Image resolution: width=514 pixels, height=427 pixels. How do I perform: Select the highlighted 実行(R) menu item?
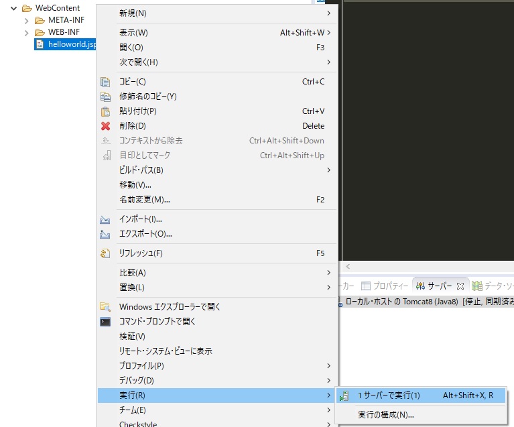click(x=218, y=395)
